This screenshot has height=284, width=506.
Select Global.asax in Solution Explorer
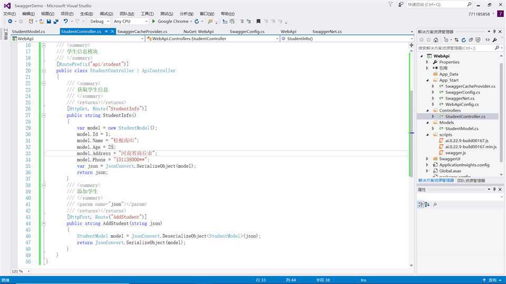click(450, 171)
